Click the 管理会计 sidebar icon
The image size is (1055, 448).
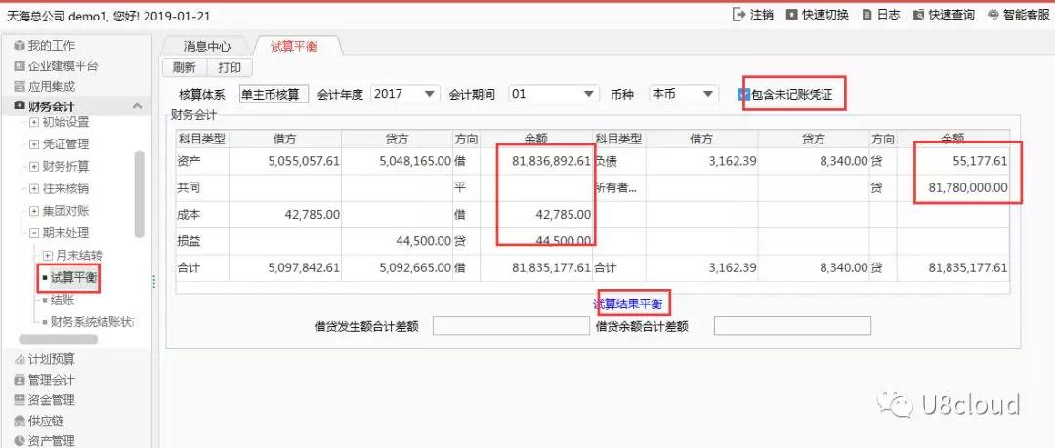tap(20, 380)
